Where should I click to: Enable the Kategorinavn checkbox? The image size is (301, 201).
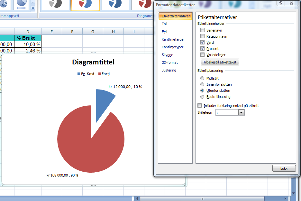coord(202,36)
